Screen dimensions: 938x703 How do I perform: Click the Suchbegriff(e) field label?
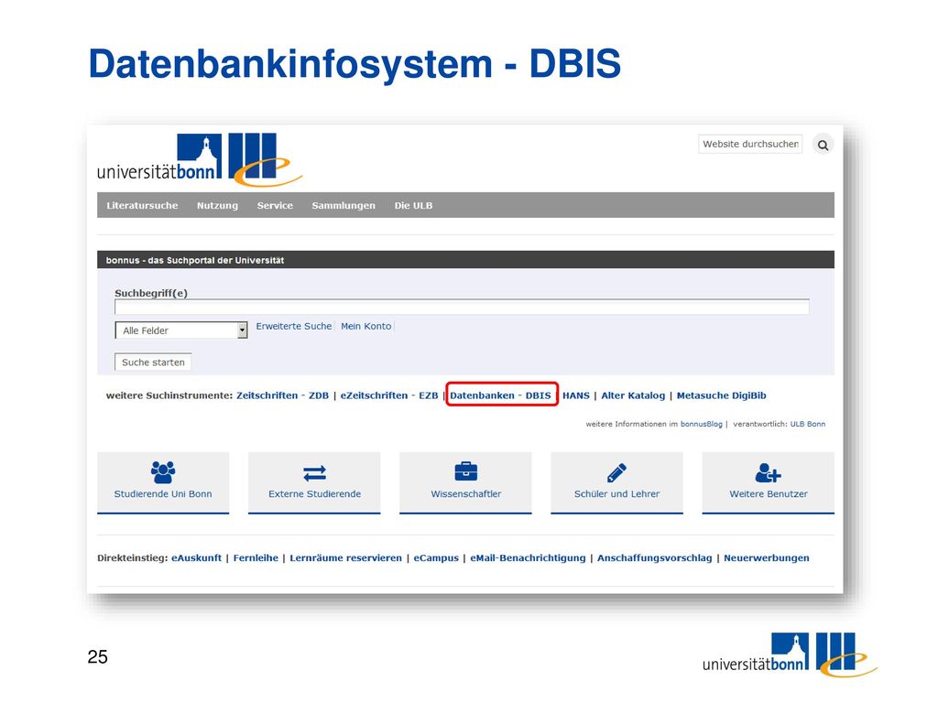151,294
